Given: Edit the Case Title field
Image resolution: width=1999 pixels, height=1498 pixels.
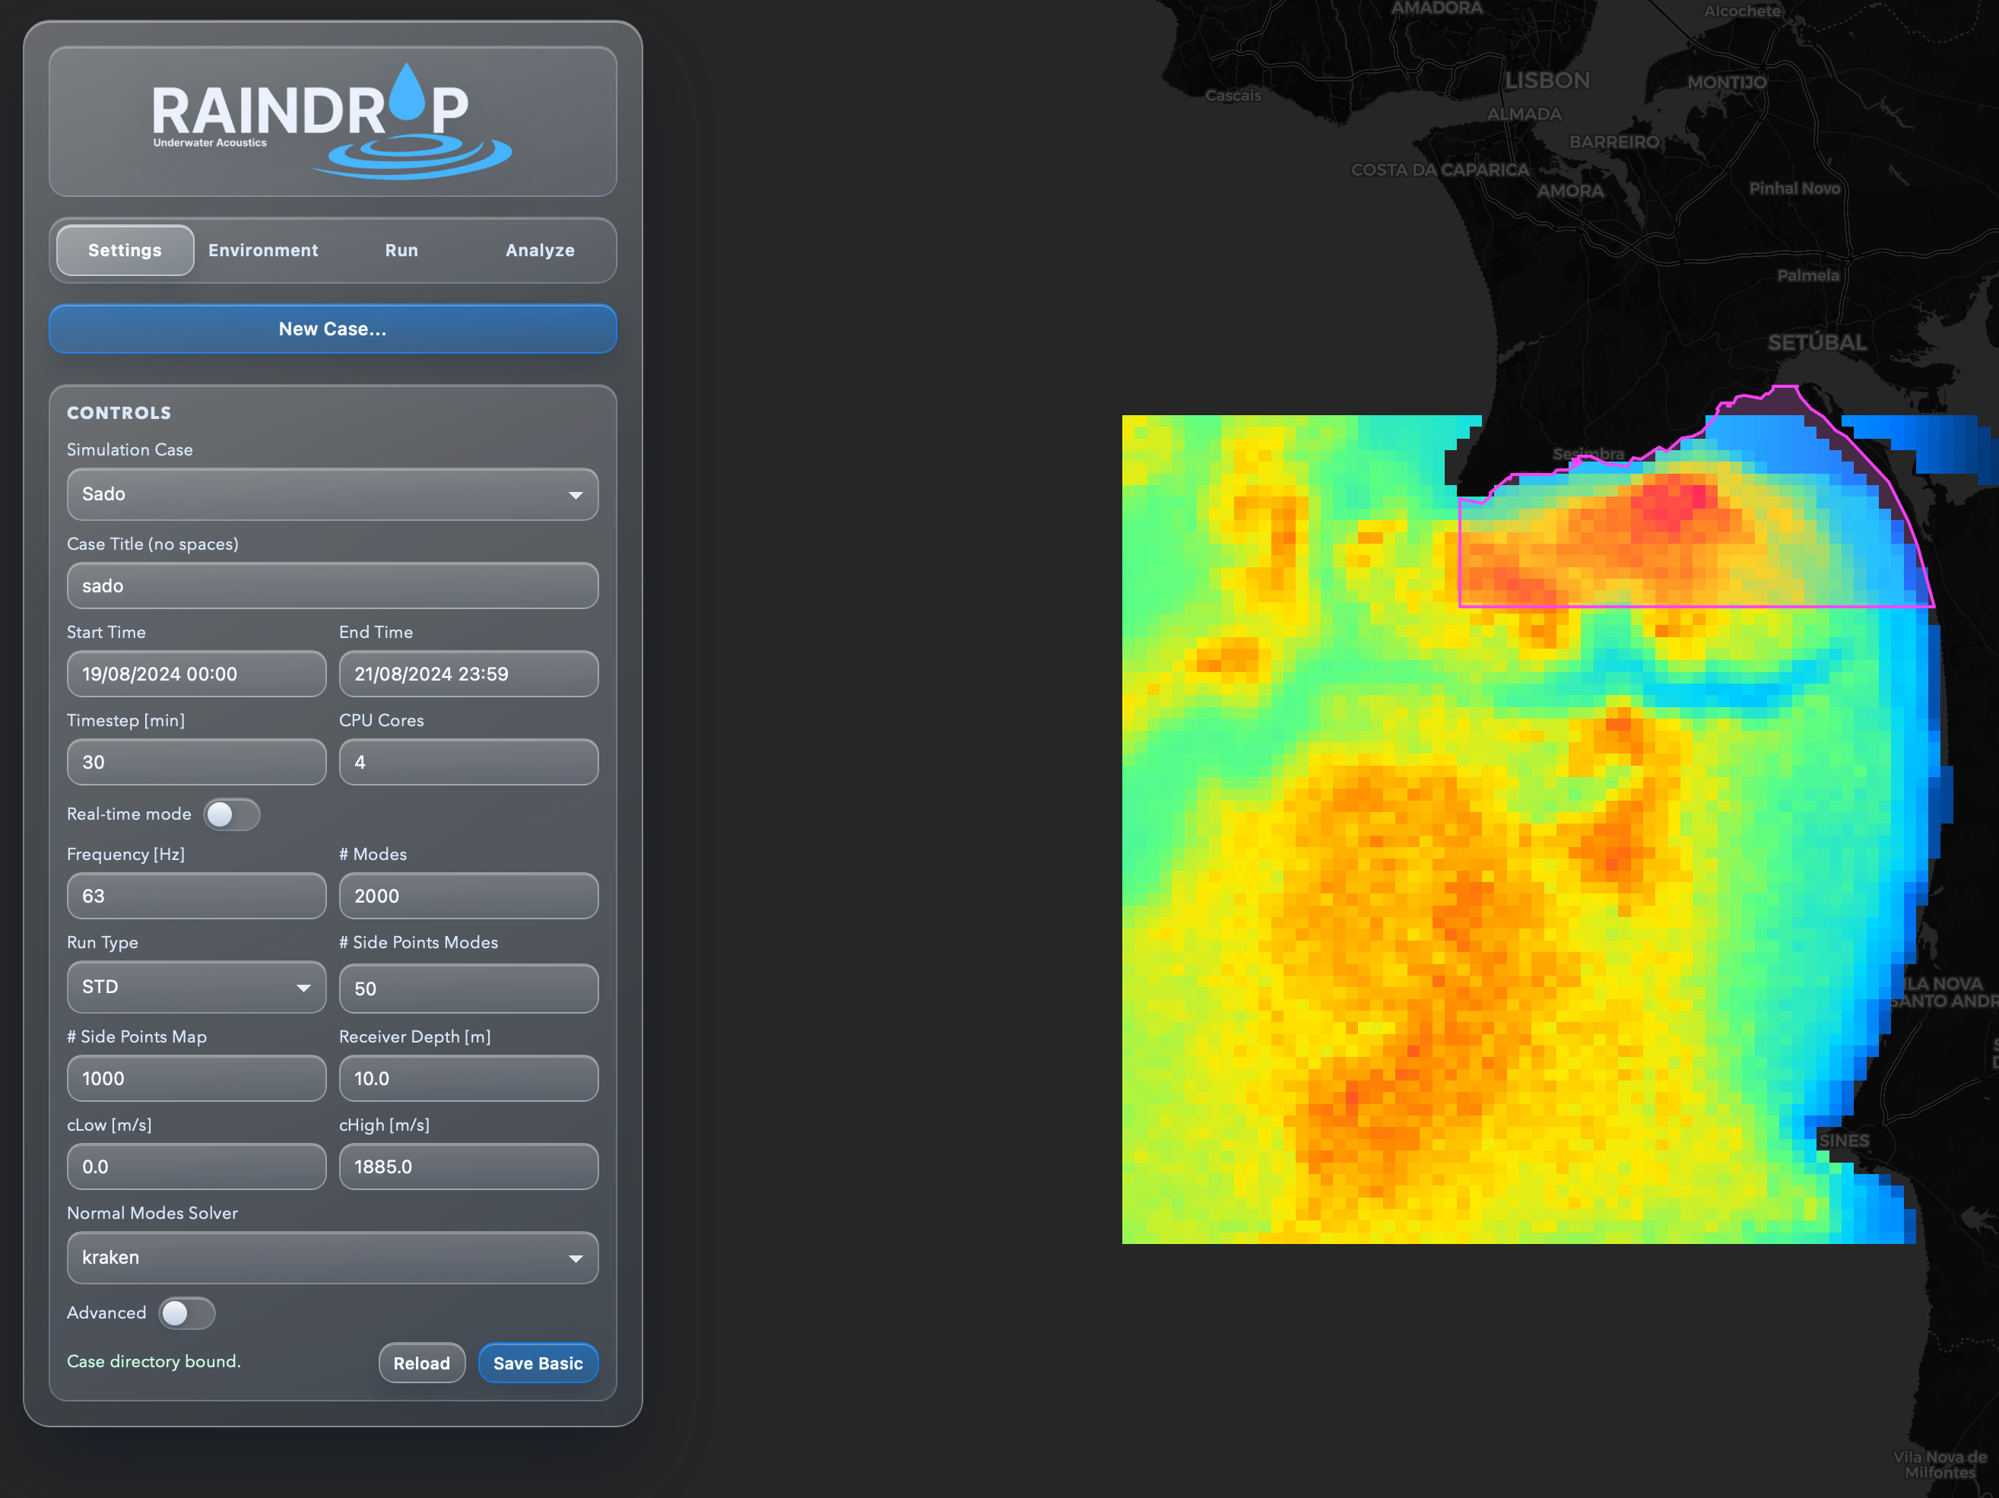Looking at the screenshot, I should [x=332, y=586].
